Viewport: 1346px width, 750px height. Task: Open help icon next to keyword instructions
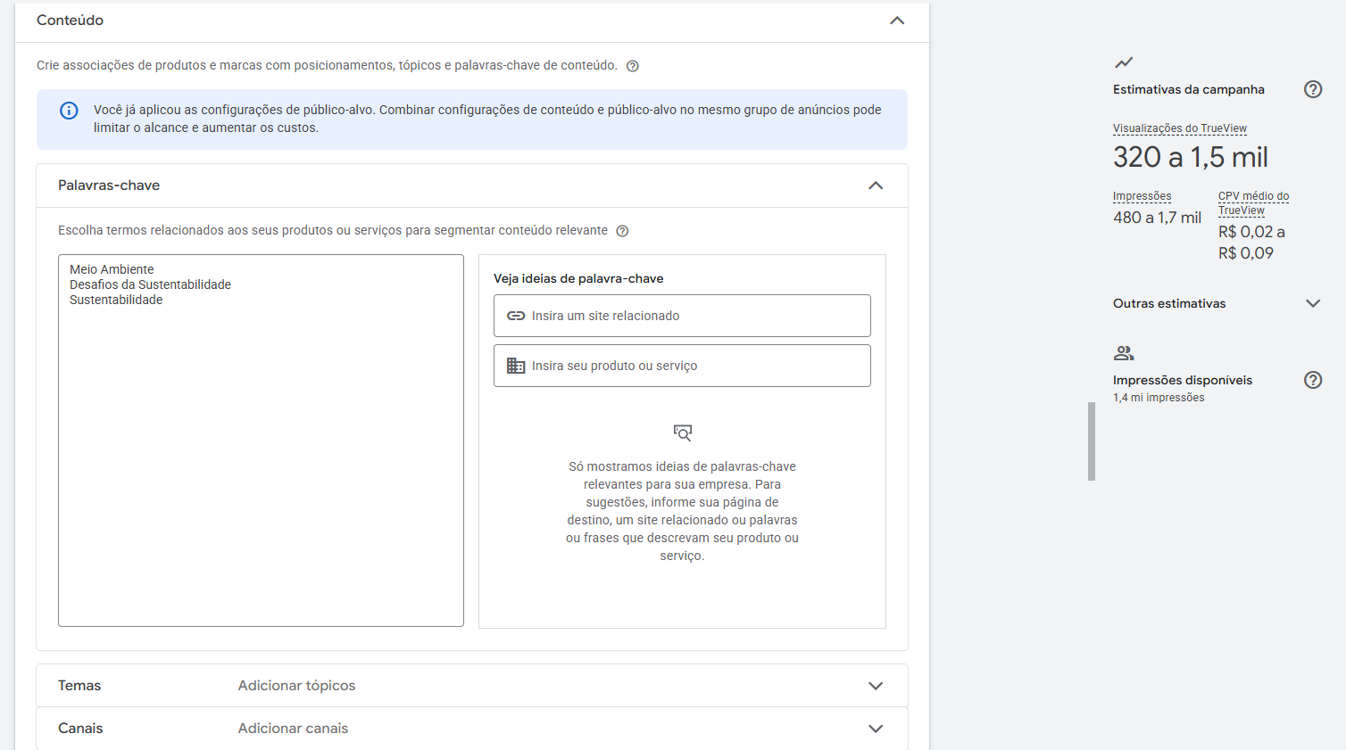[622, 231]
